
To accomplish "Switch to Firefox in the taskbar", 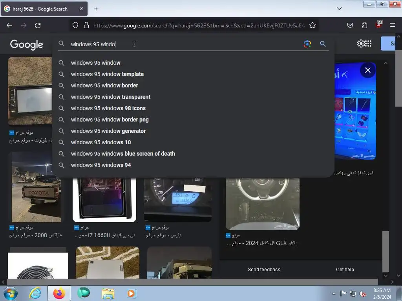I will [59, 293].
